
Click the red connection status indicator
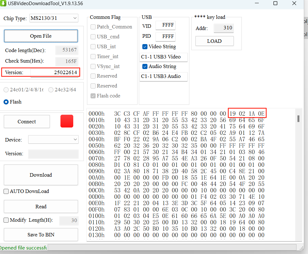tap(67, 121)
